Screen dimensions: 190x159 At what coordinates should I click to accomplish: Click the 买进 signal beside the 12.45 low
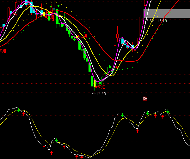pyautogui.click(x=101, y=86)
